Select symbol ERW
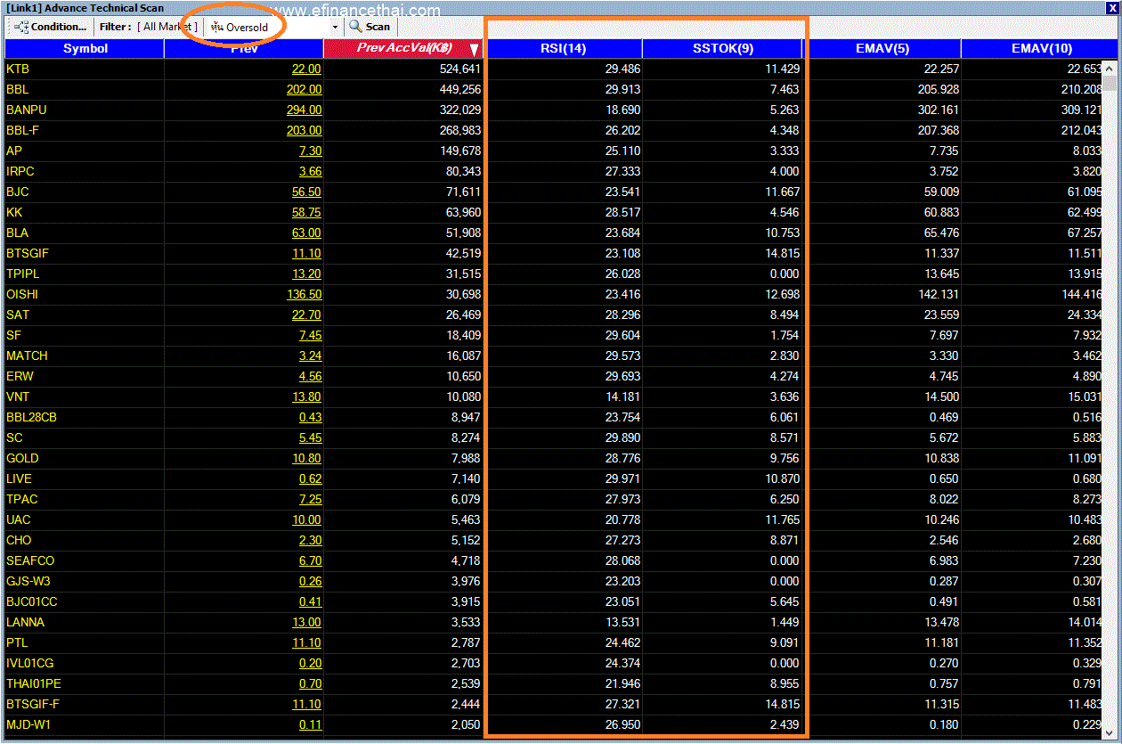The height and width of the screenshot is (744, 1122). coord(20,376)
